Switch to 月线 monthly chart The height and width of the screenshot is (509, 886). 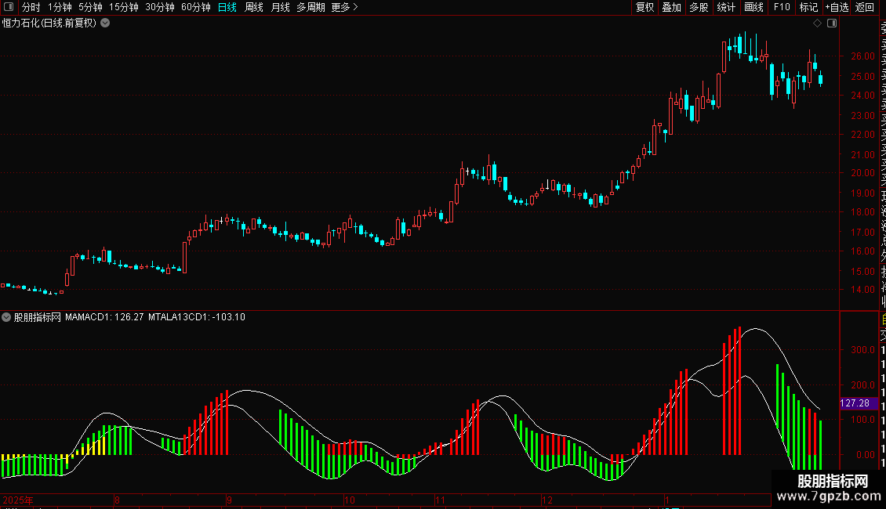[280, 7]
